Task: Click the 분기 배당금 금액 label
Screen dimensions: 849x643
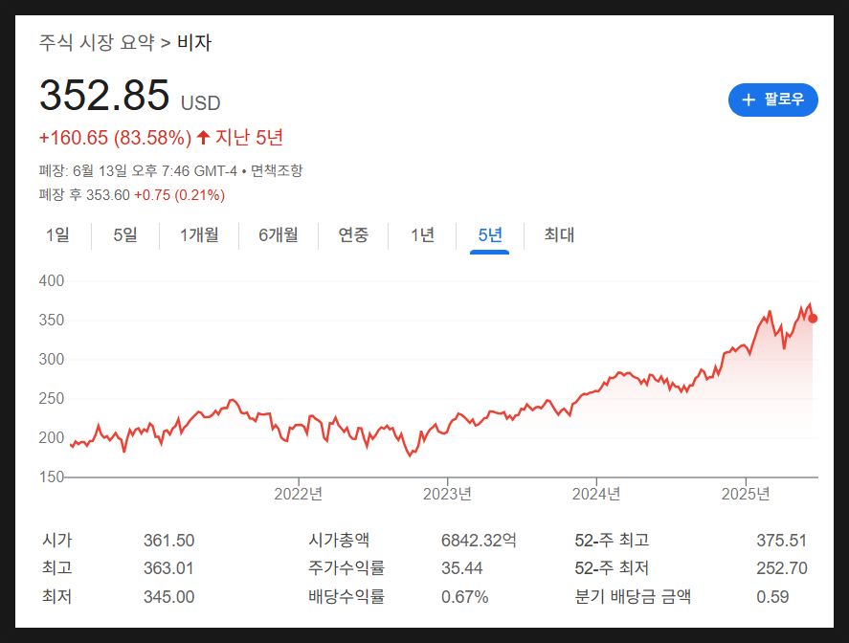Action: 633,596
